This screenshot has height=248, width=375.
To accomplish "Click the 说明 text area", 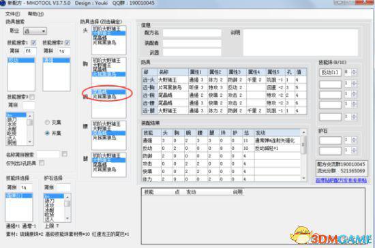I will tap(301, 43).
